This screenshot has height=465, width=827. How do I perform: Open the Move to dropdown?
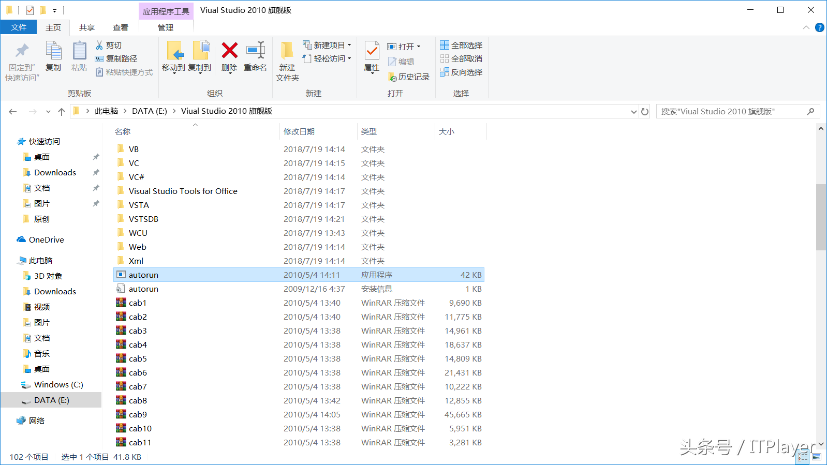(174, 73)
